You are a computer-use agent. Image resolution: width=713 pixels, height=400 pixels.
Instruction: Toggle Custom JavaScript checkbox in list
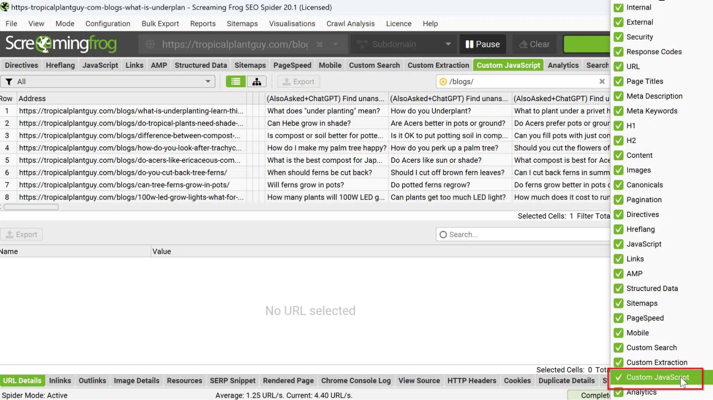click(618, 377)
